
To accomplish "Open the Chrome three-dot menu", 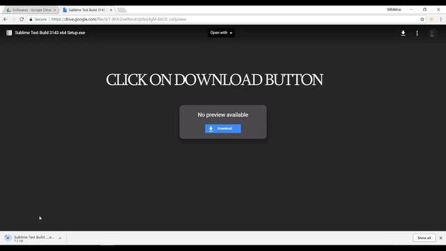I will tap(441, 20).
